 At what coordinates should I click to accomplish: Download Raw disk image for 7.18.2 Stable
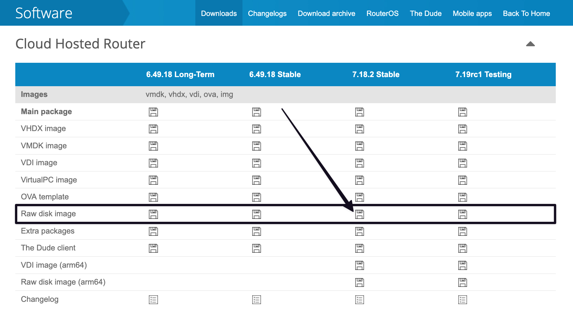(x=359, y=214)
